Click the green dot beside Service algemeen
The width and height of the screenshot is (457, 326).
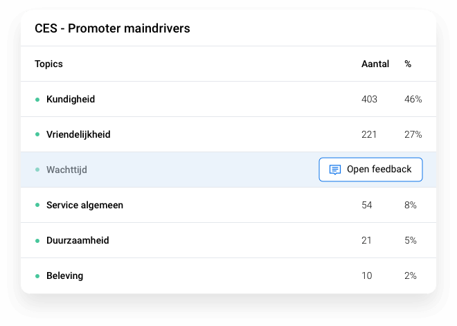(37, 205)
